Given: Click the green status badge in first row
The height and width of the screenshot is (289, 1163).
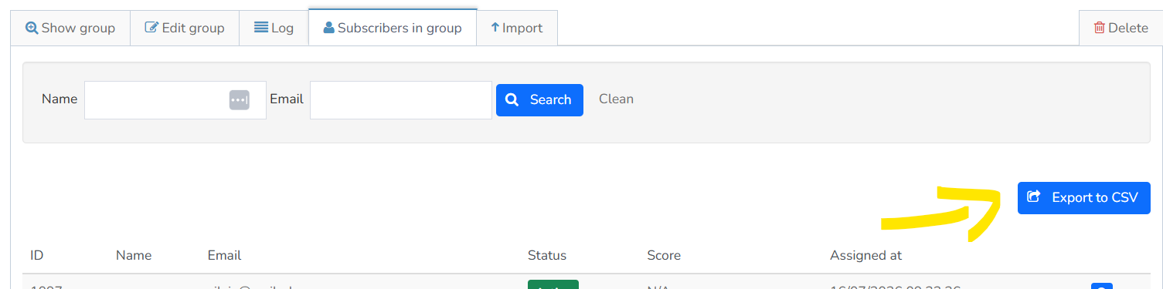Looking at the screenshot, I should tap(553, 285).
